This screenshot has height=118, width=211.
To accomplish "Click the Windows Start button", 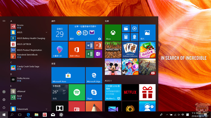I will tap(4, 115).
